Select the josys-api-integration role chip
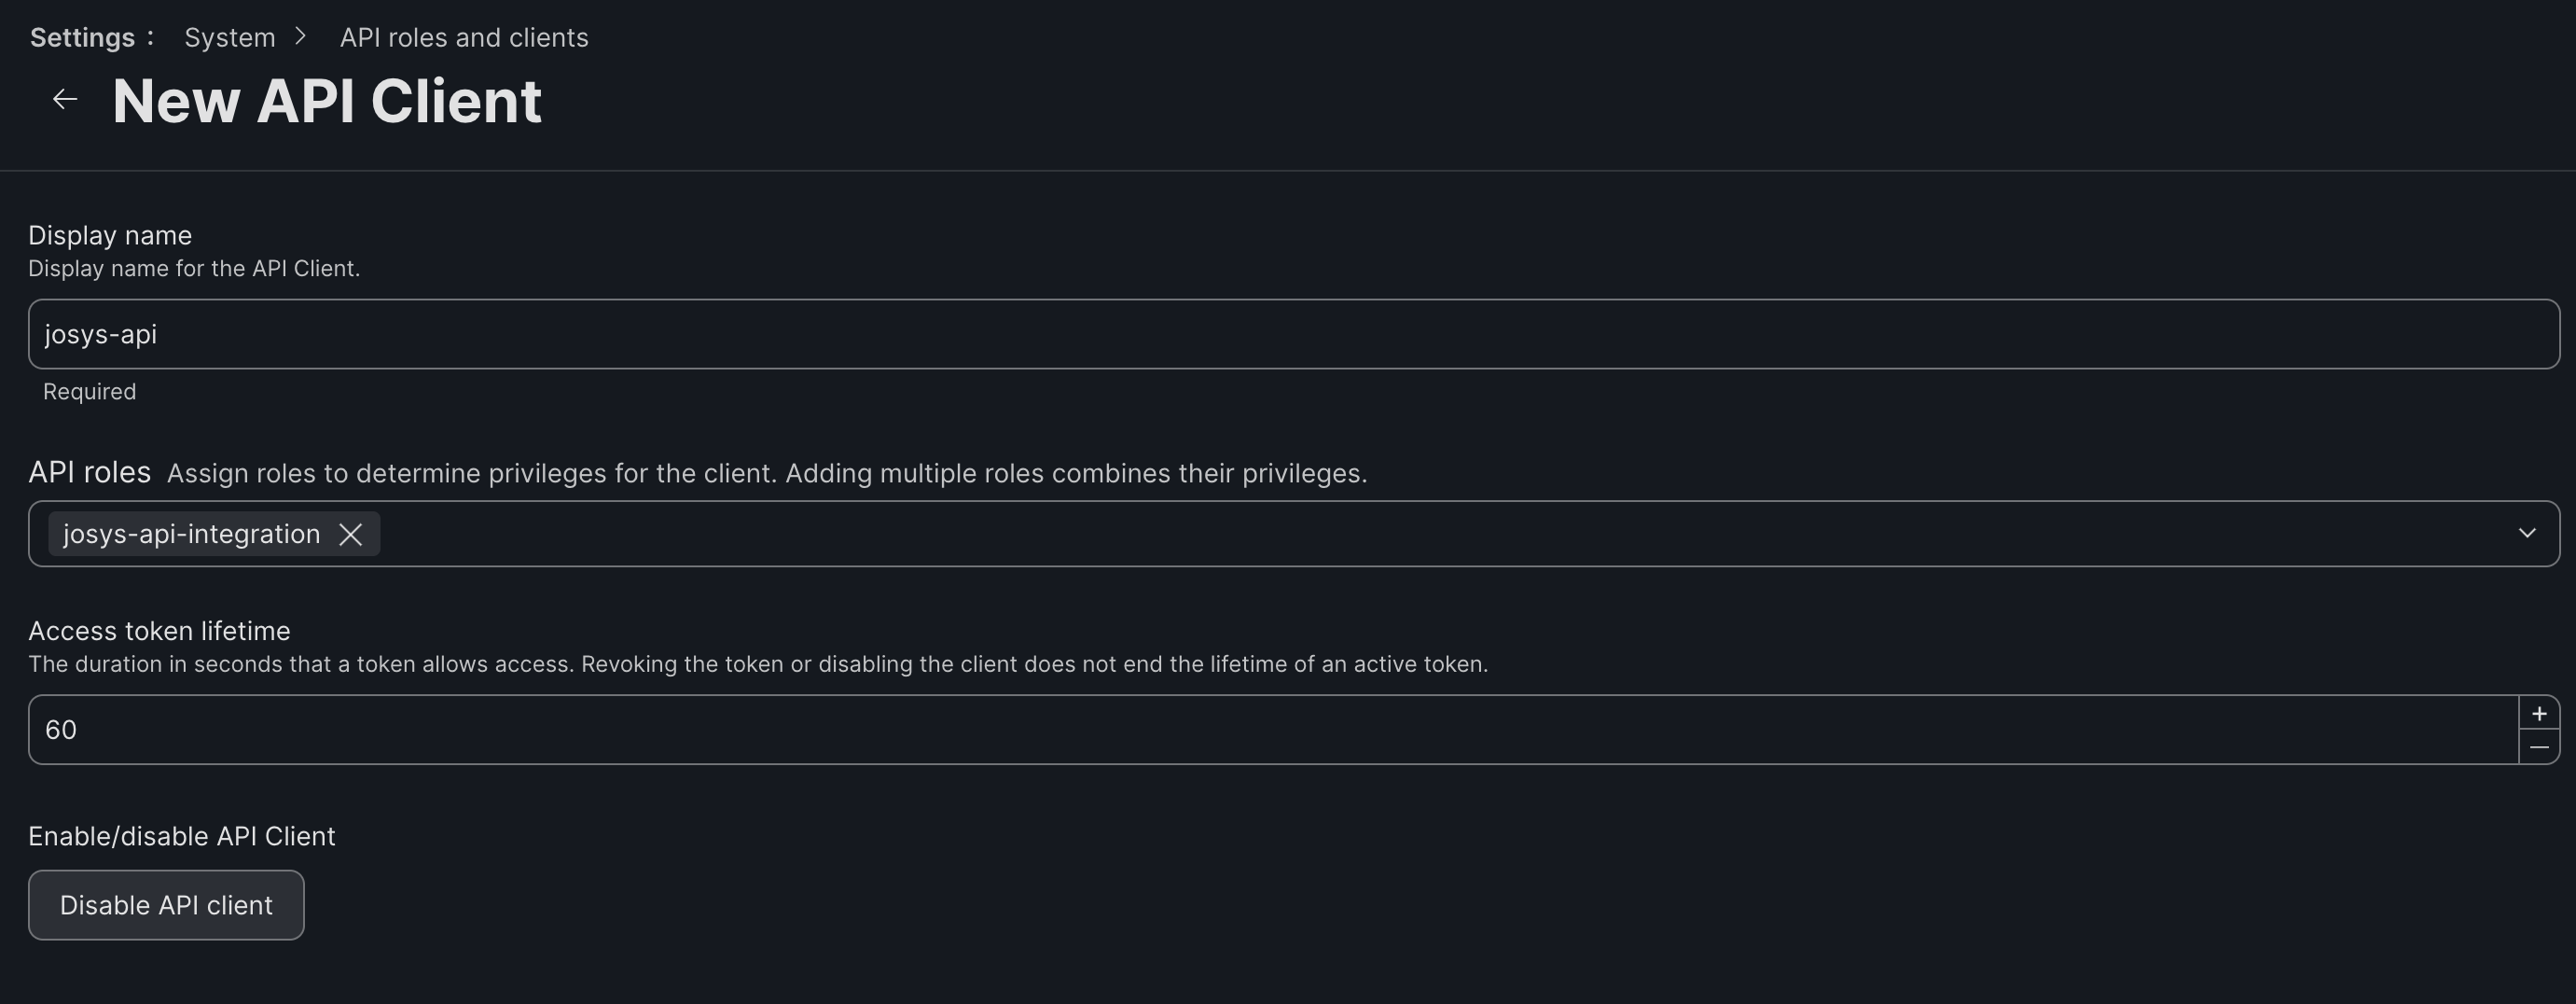 pyautogui.click(x=191, y=535)
